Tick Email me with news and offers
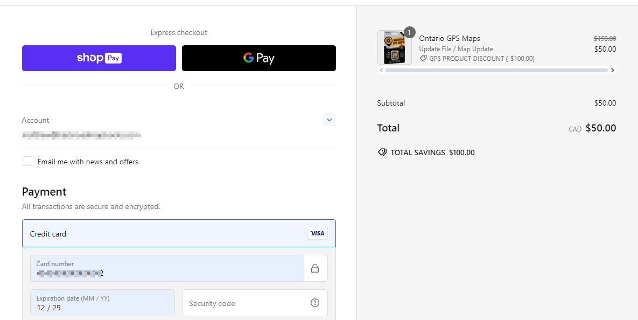The height and width of the screenshot is (320, 638). click(x=27, y=161)
